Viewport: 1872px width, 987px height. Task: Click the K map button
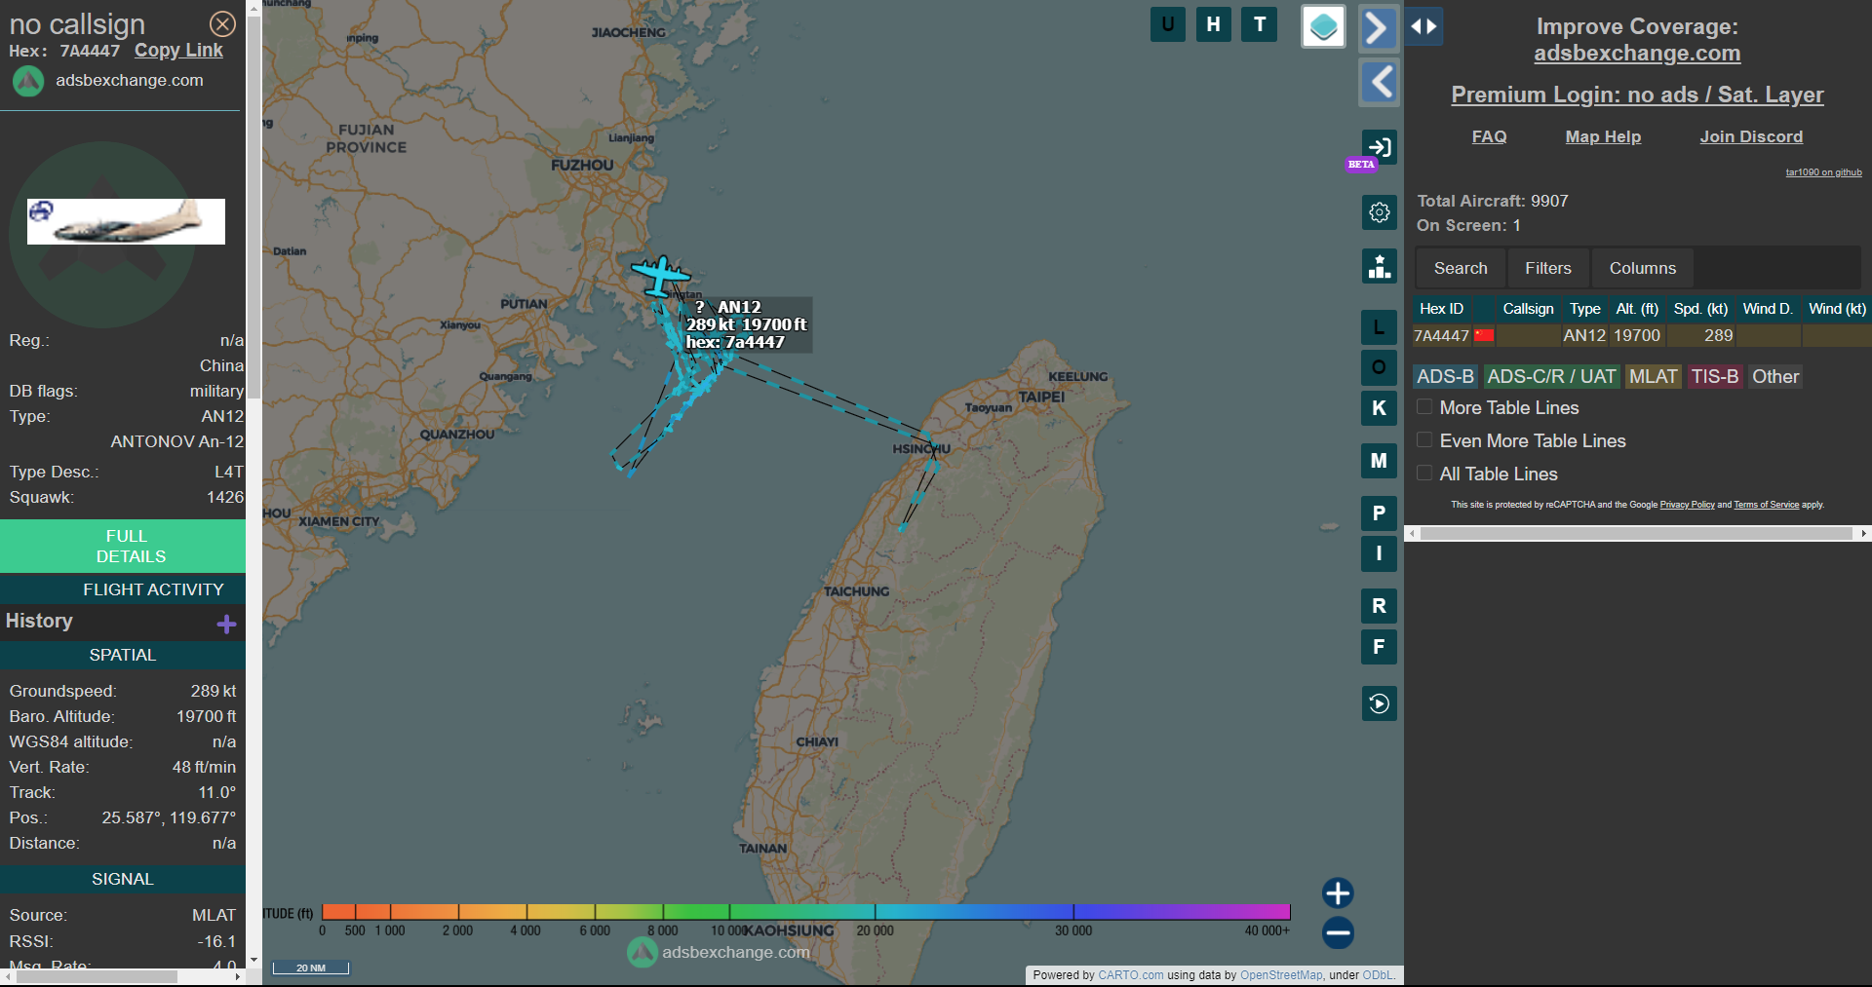[1379, 408]
